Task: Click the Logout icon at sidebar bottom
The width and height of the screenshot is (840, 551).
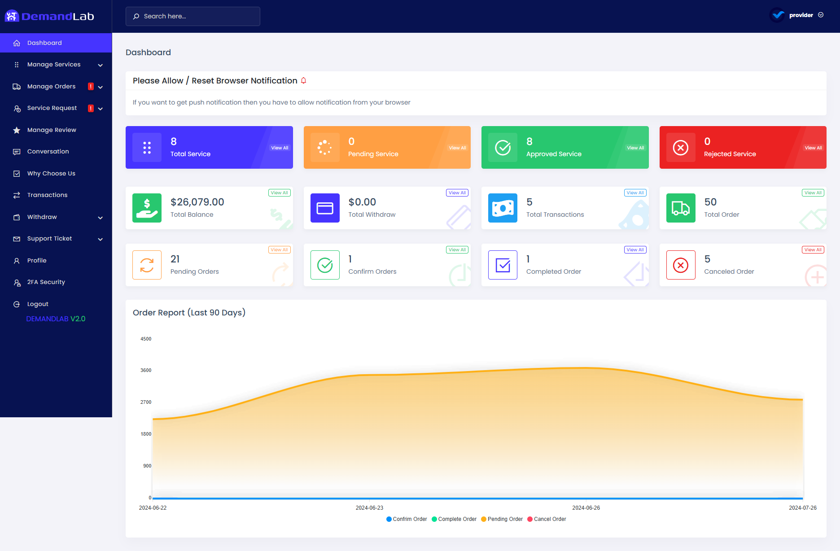Action: coord(17,304)
